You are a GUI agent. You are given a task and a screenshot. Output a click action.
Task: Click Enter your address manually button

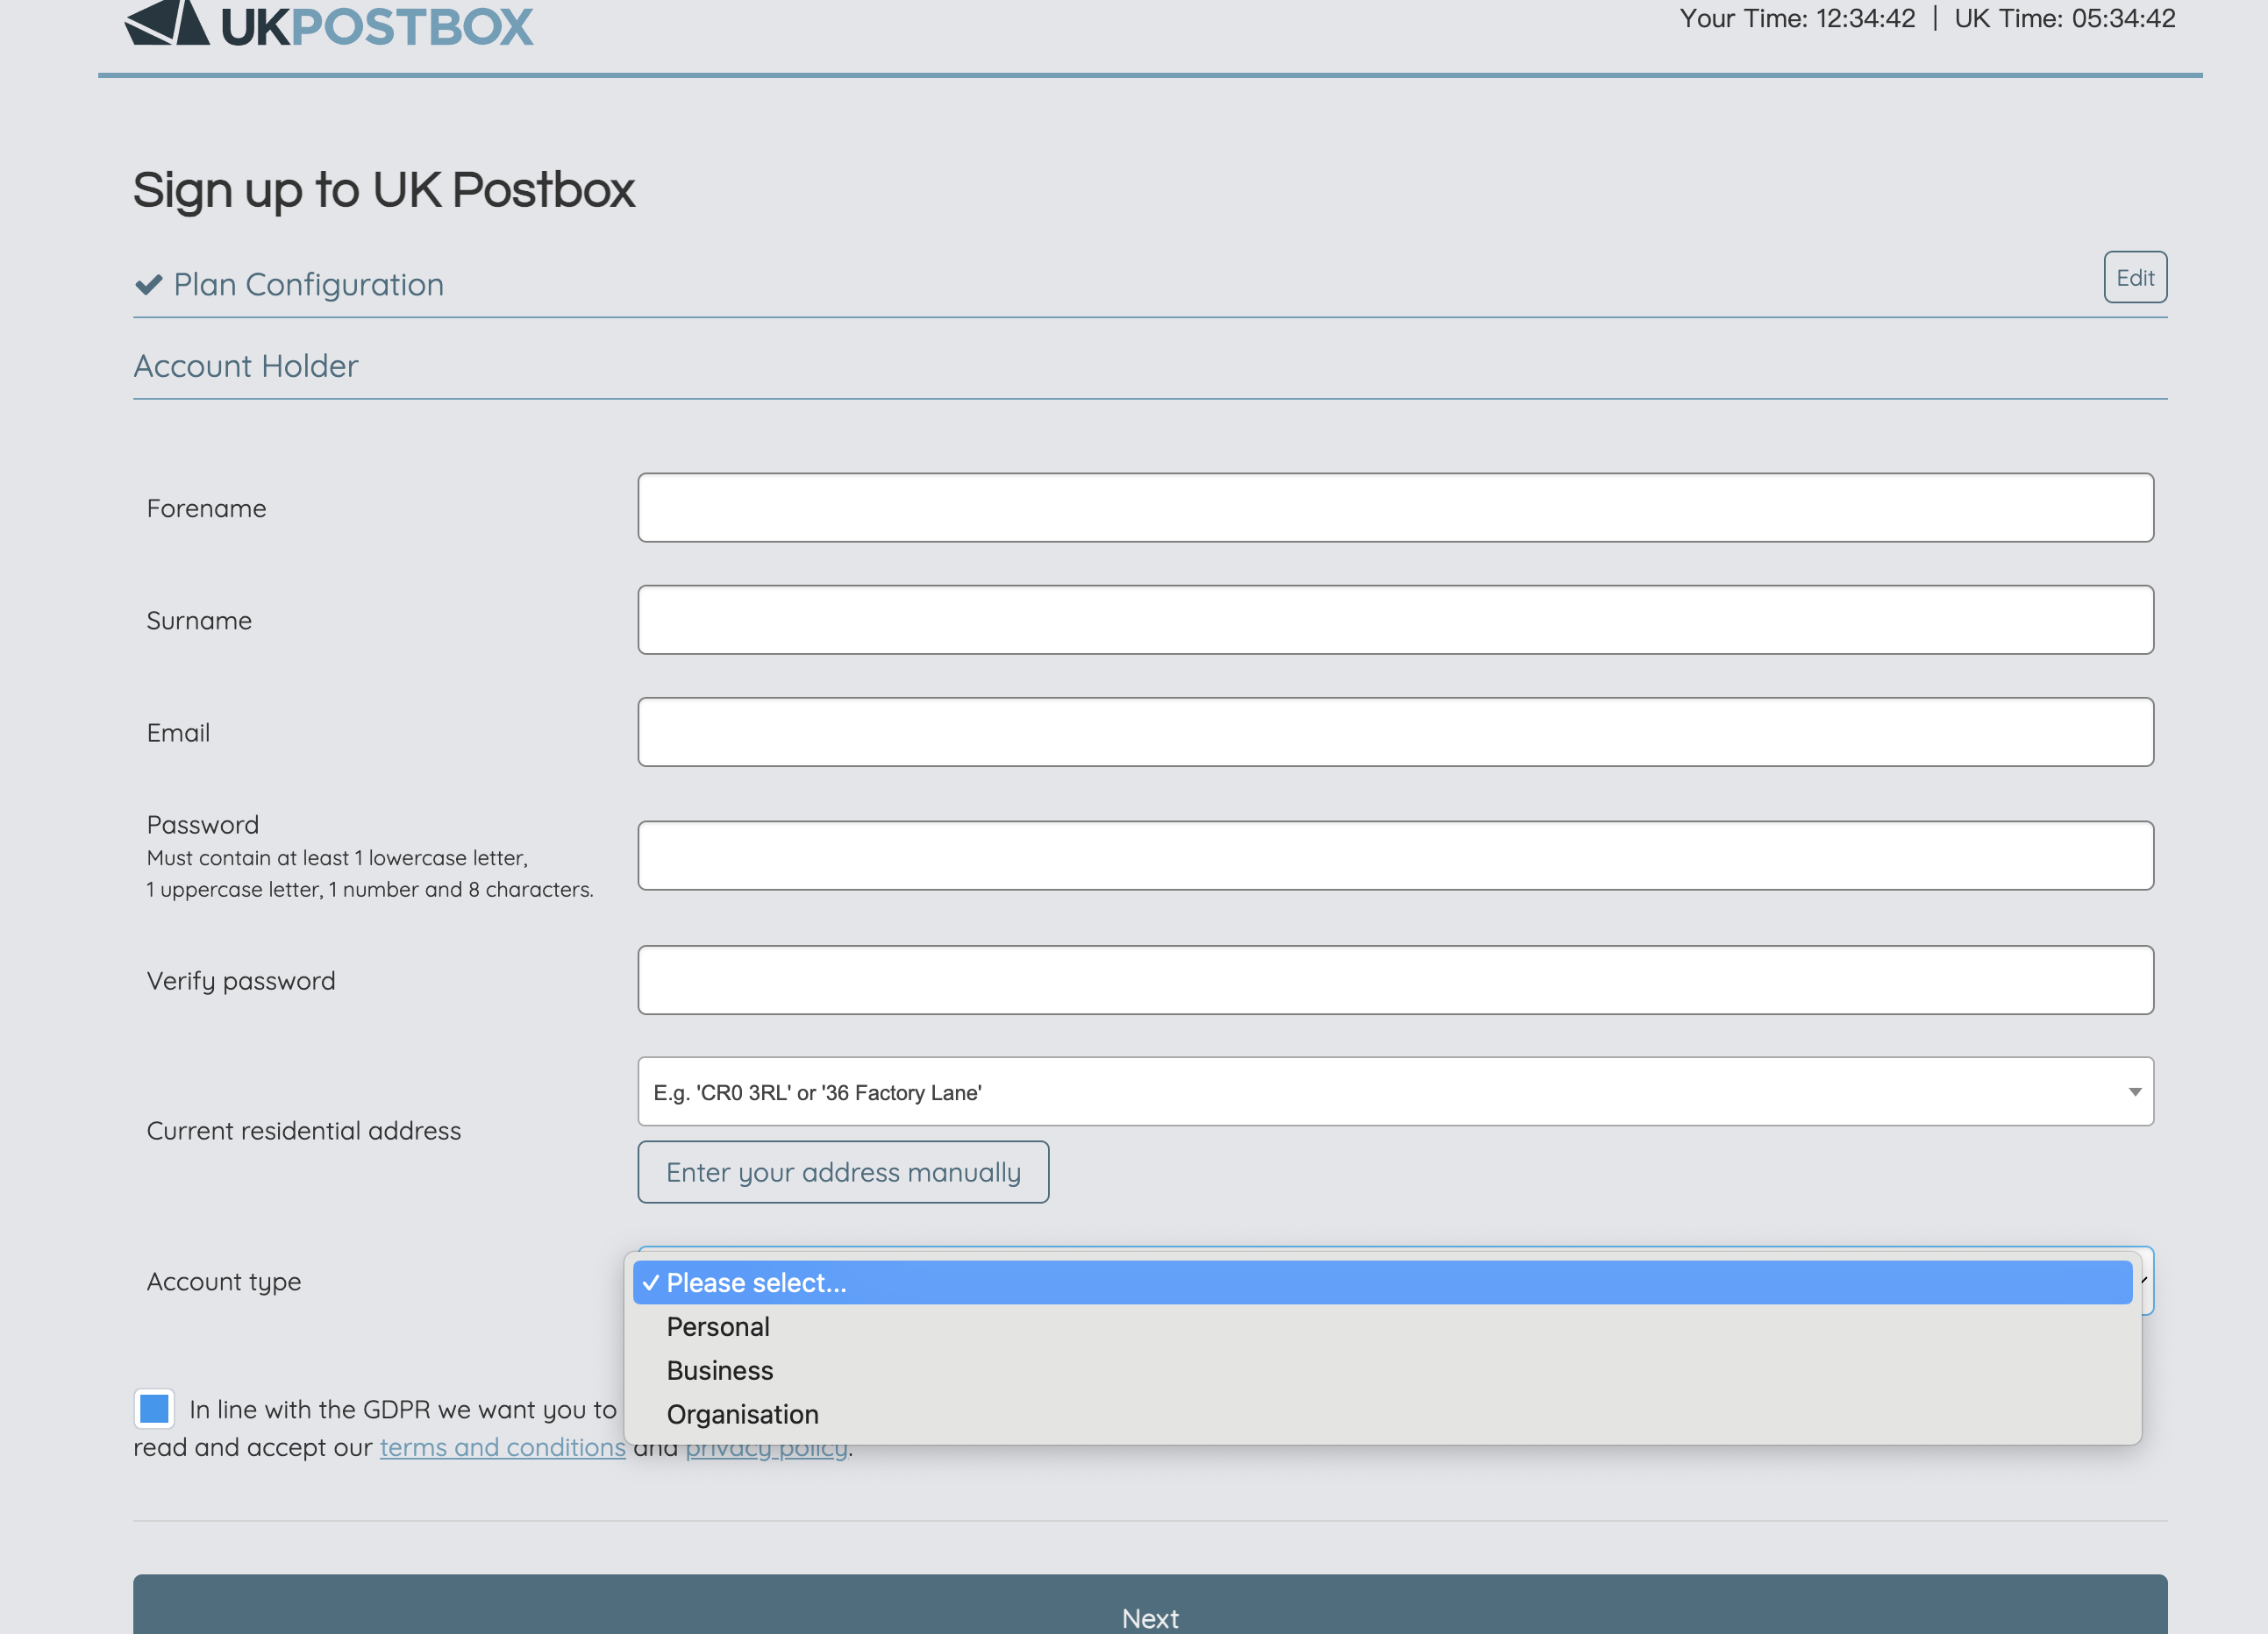(843, 1172)
